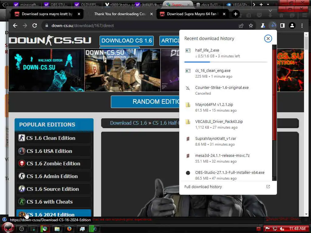Open Chrome's three-dot menu
Screen dimensions: 311x233
click(302, 25)
